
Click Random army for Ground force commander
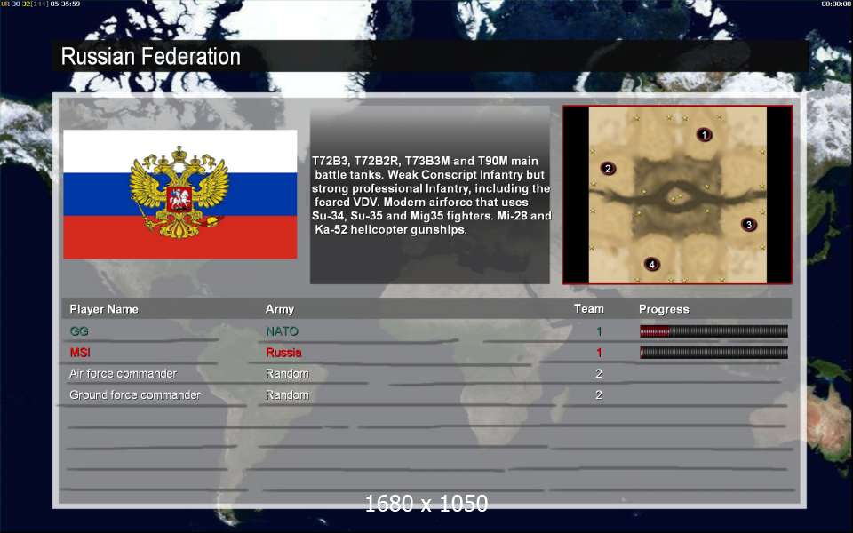[x=287, y=394]
